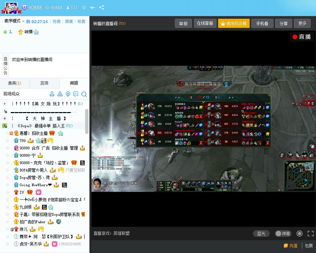Viewport: 316px width, 253px height.
Task: Select the radio circle beside 90888-宁
Action: click(8, 155)
